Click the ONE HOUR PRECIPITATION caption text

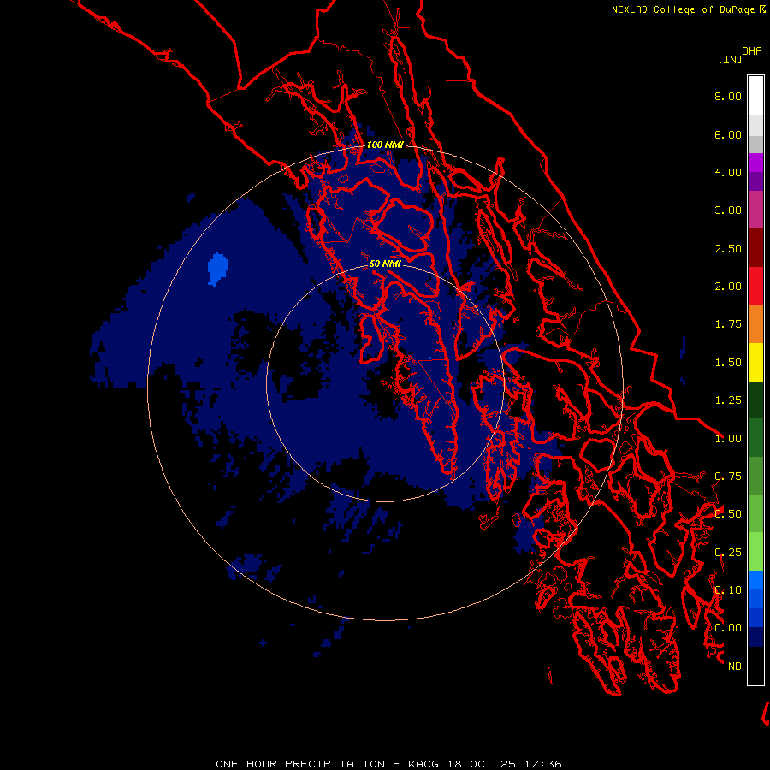point(300,764)
